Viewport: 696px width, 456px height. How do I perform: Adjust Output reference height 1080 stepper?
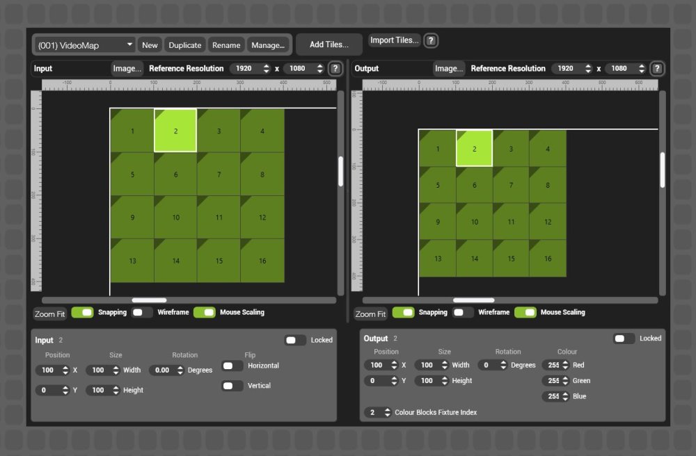point(642,69)
